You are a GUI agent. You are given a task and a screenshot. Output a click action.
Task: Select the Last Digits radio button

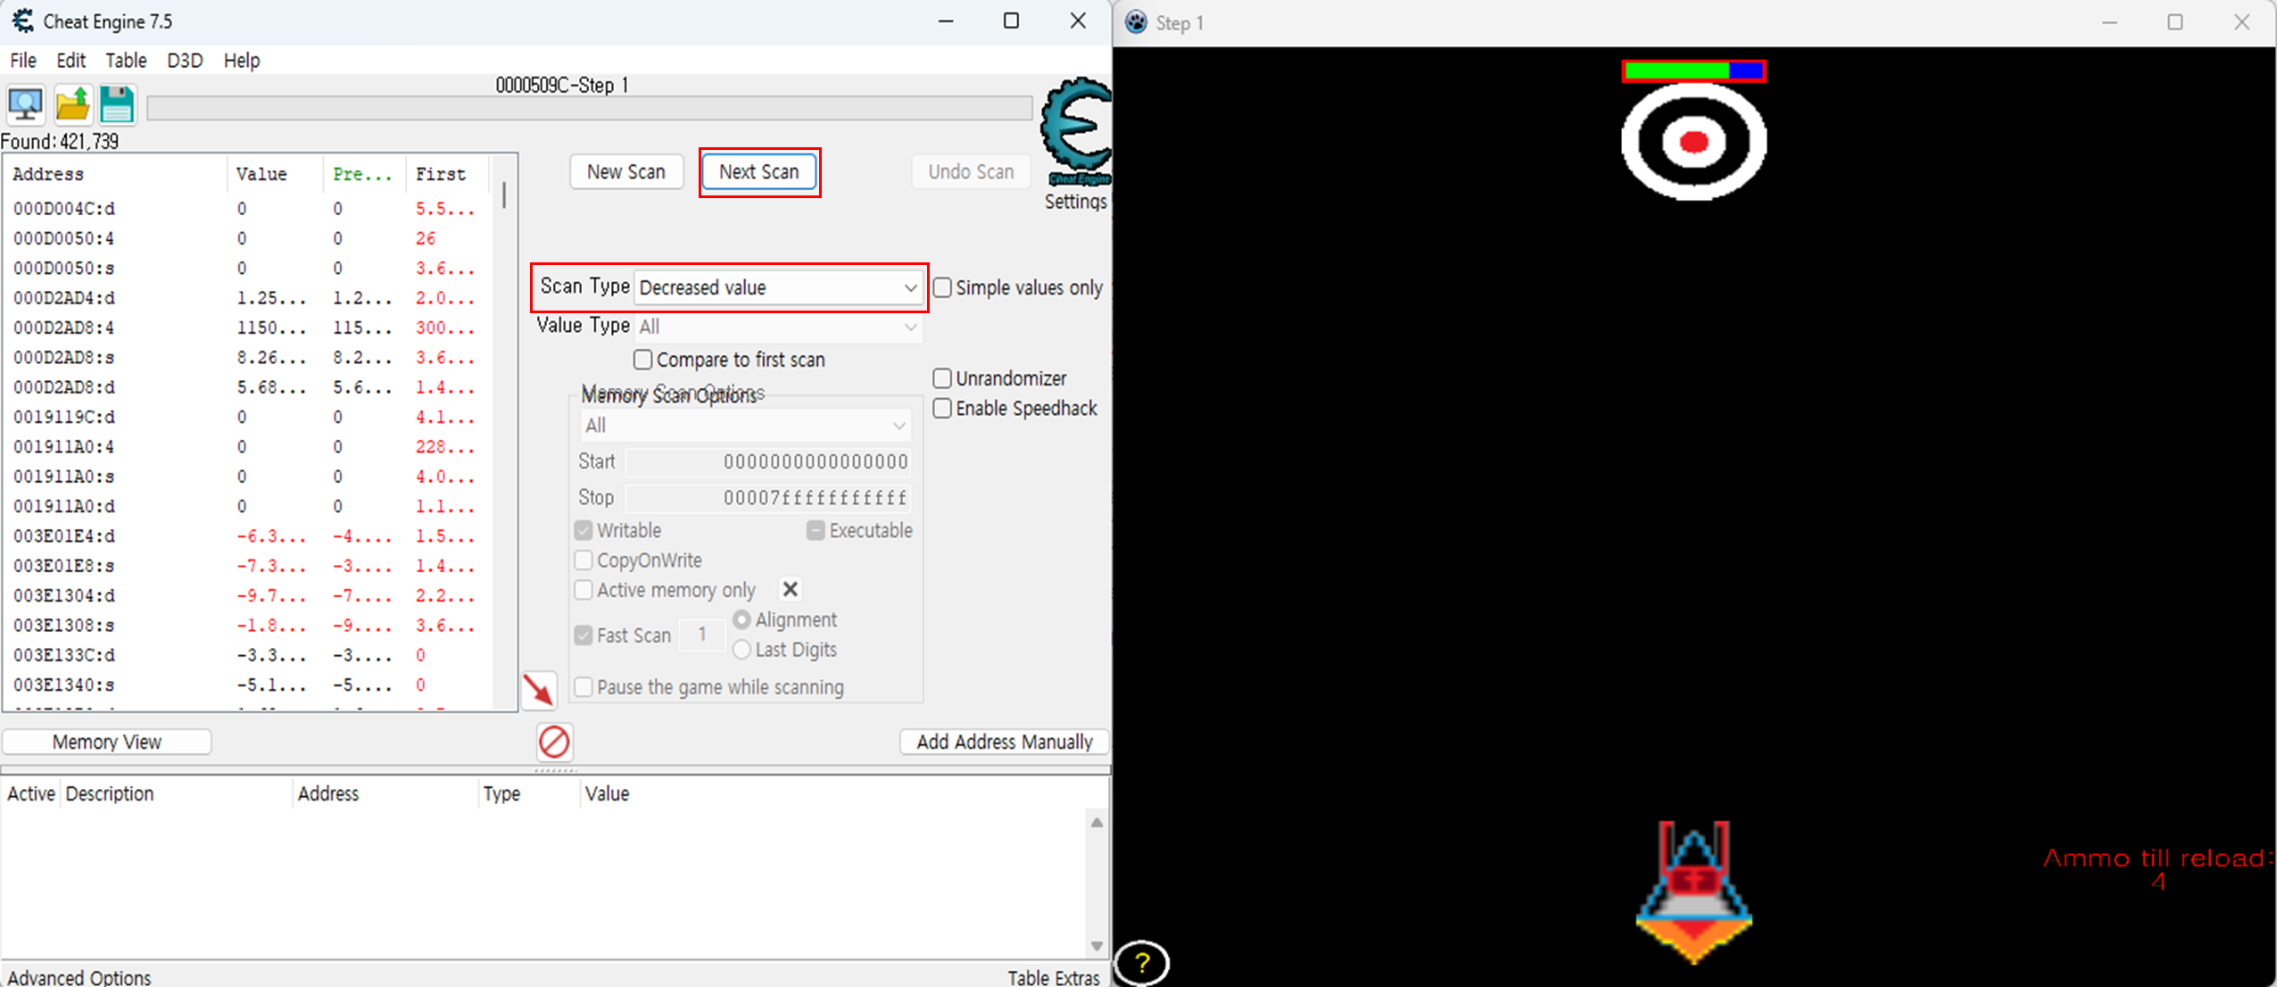(742, 649)
